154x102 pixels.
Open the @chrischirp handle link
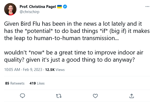coord(29,12)
